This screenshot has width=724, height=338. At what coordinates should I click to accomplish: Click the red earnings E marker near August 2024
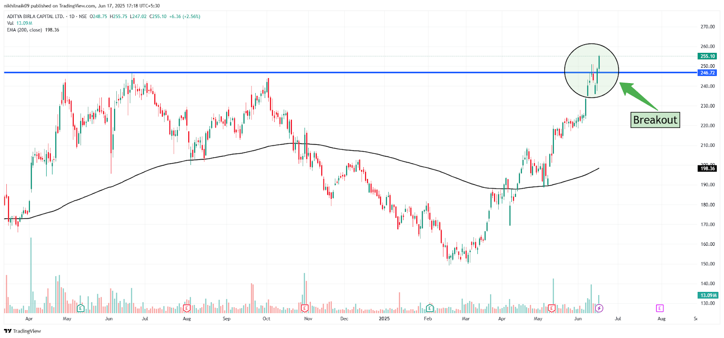[x=186, y=308]
